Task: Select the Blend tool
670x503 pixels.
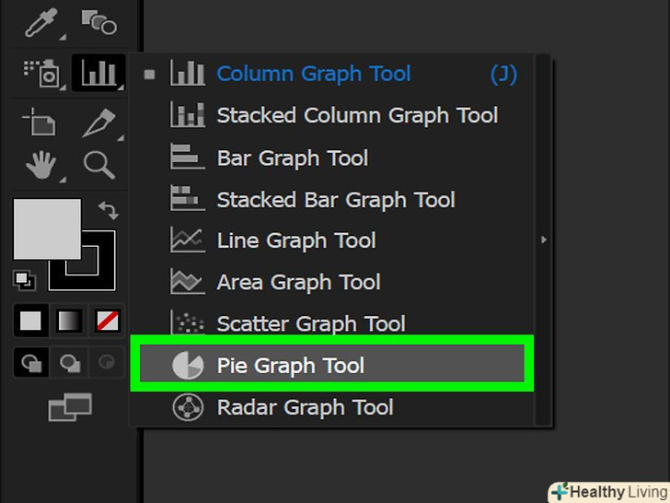Action: 98,22
